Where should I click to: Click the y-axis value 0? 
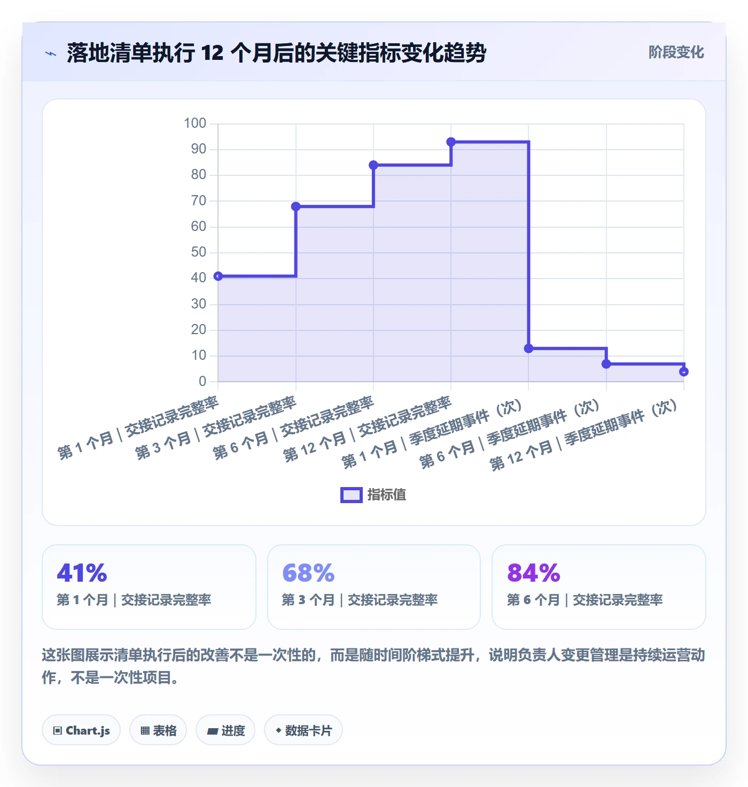click(202, 382)
